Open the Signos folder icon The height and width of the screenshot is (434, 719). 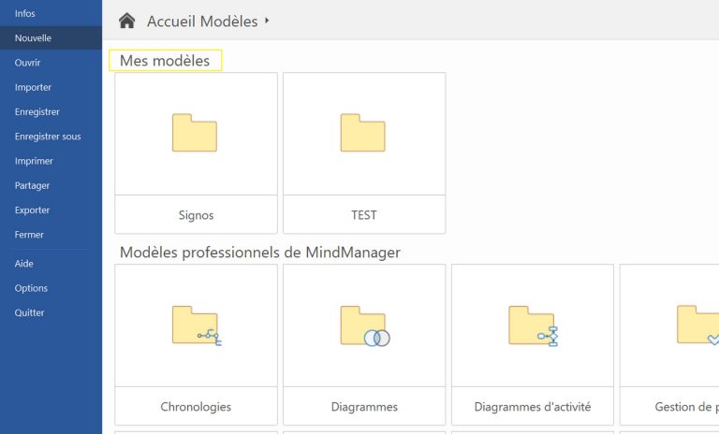[x=195, y=133]
